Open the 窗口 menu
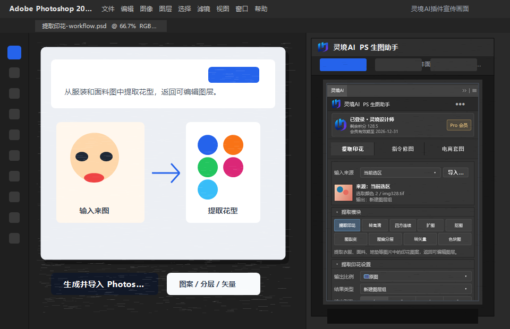Image resolution: width=510 pixels, height=329 pixels. 242,9
